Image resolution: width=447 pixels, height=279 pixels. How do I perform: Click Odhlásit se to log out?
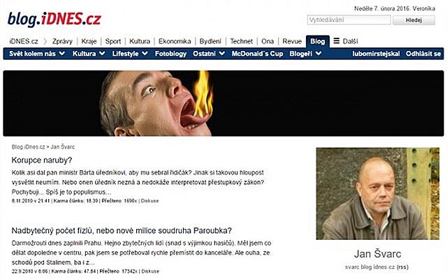[x=423, y=54]
